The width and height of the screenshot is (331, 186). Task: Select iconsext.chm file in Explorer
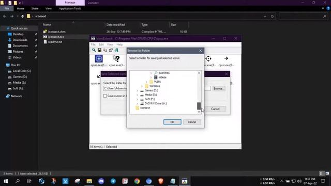click(56, 32)
